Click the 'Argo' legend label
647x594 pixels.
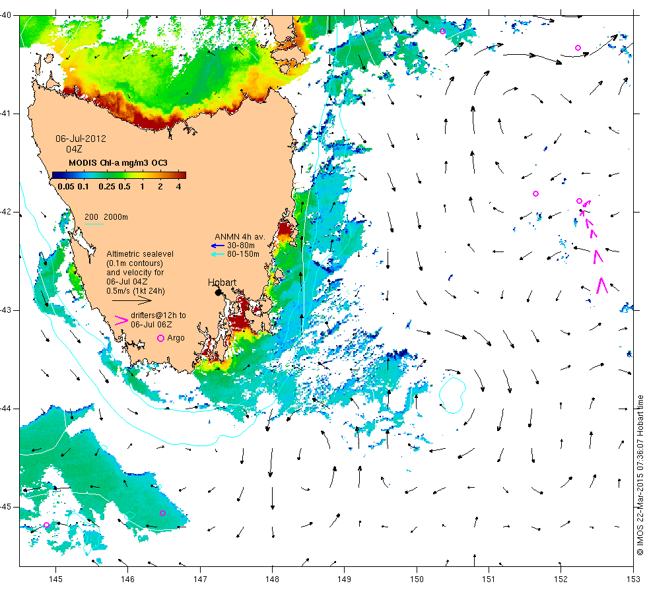click(176, 338)
